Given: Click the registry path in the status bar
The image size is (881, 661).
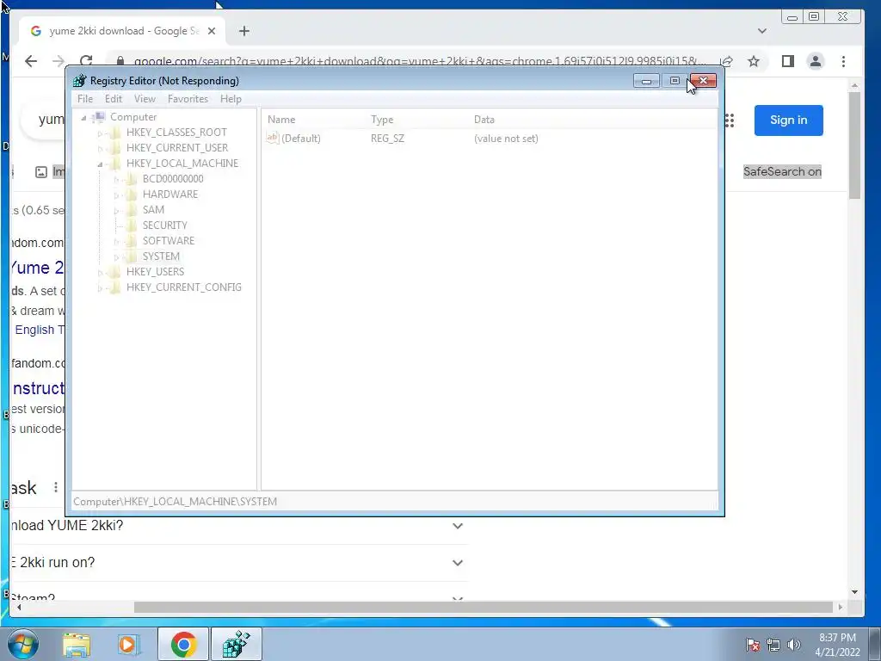Looking at the screenshot, I should (x=175, y=502).
